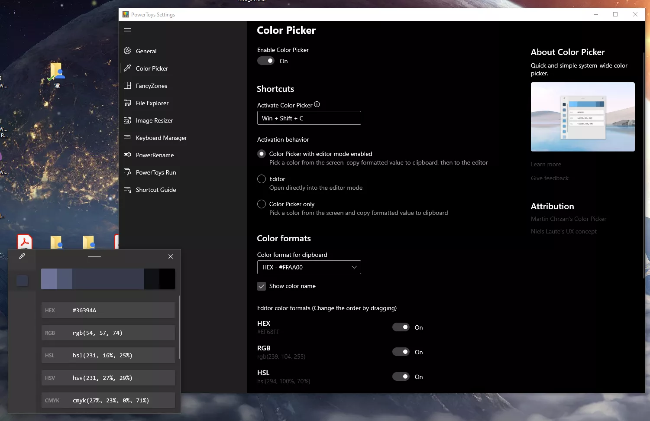Minimize the PowerToys Settings window
This screenshot has width=650, height=421.
(596, 14)
